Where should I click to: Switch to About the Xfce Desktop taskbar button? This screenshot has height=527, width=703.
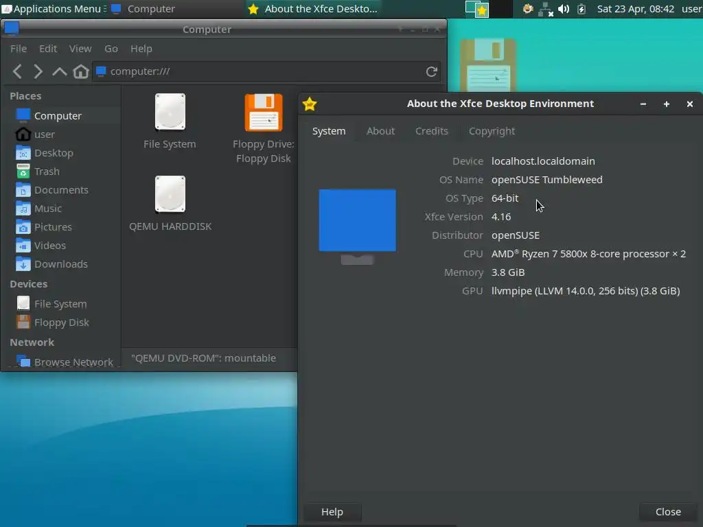coord(313,9)
